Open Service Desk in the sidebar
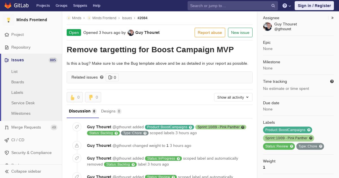Screen dimensions: 339x178 (x=23, y=103)
